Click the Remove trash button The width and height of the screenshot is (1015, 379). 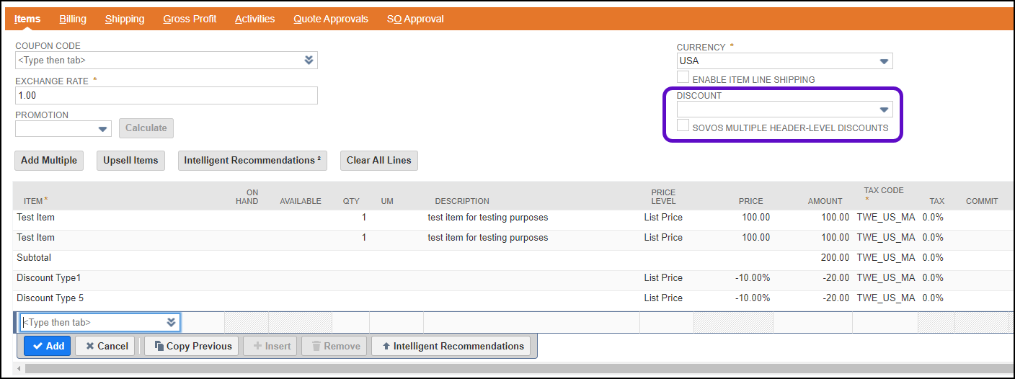334,346
